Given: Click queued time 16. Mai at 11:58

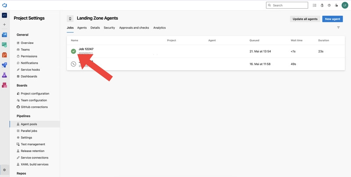Looking at the screenshot, I should pyautogui.click(x=260, y=64).
